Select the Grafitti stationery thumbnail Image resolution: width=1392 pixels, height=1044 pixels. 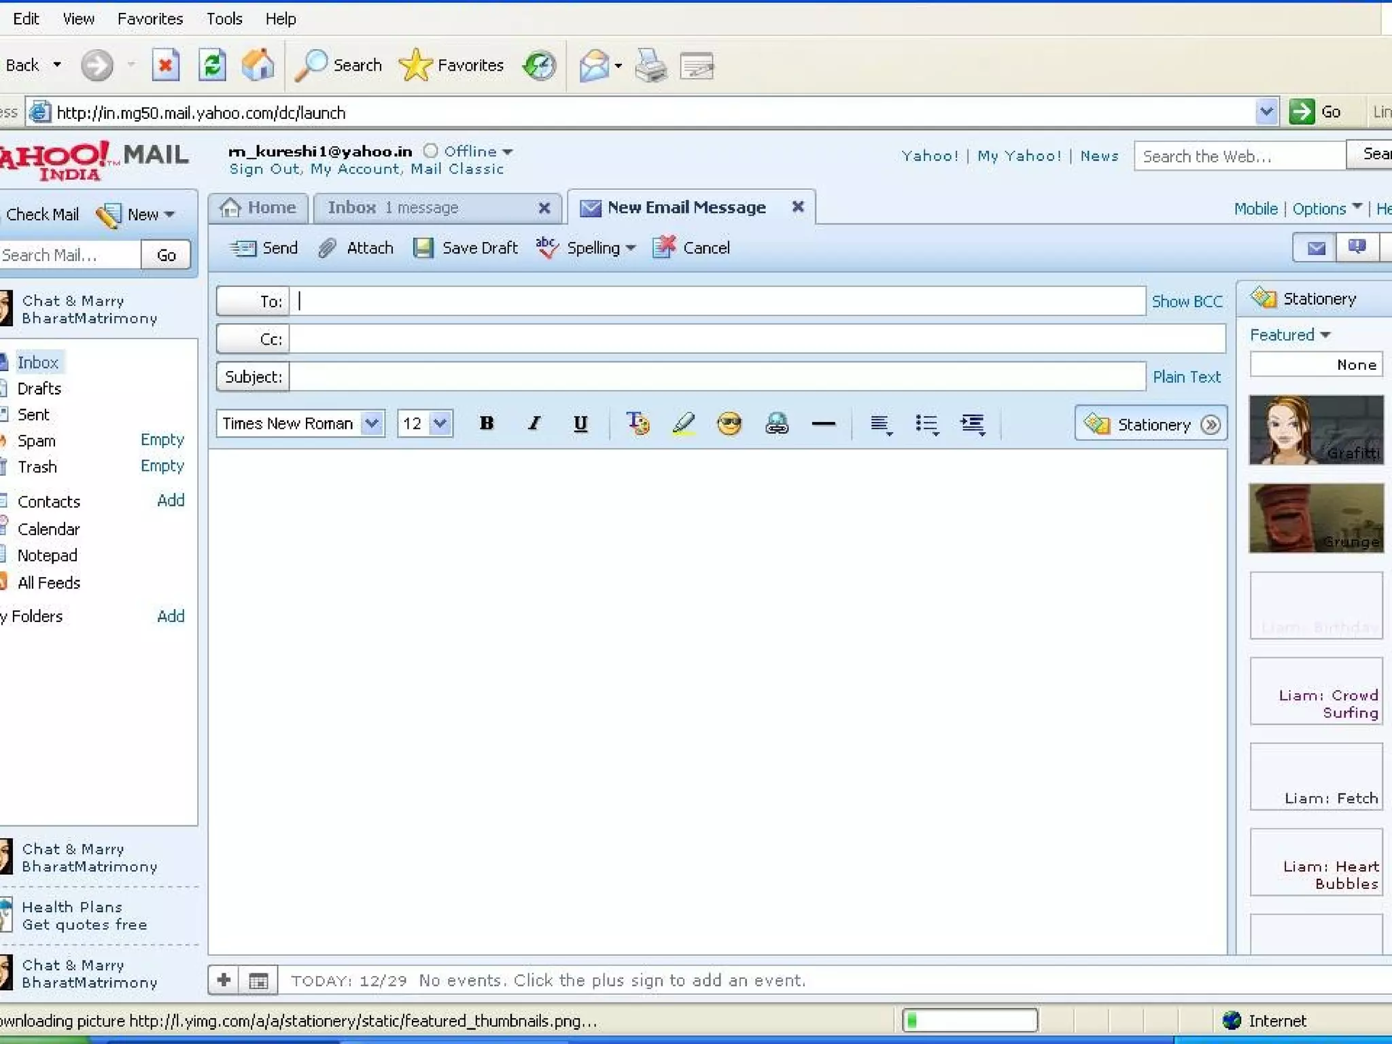1316,430
